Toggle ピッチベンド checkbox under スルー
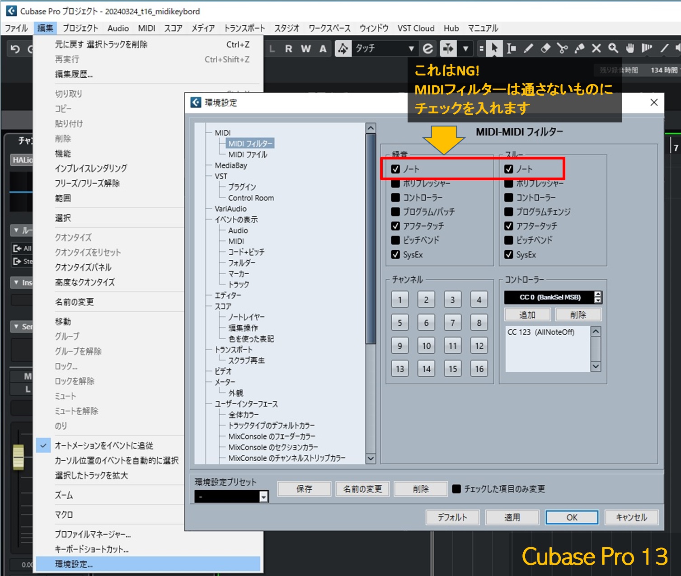The image size is (681, 576). coord(508,240)
